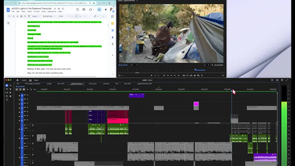Viewport: 295px width, 166px height.
Task: Decrease Docs font size with minus
Action: [x=72, y=17]
